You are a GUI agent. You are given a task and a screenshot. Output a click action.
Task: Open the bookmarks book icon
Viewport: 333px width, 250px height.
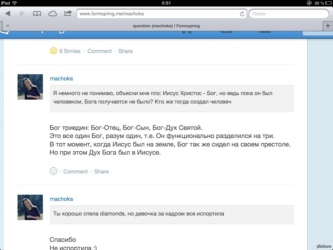tap(37, 14)
